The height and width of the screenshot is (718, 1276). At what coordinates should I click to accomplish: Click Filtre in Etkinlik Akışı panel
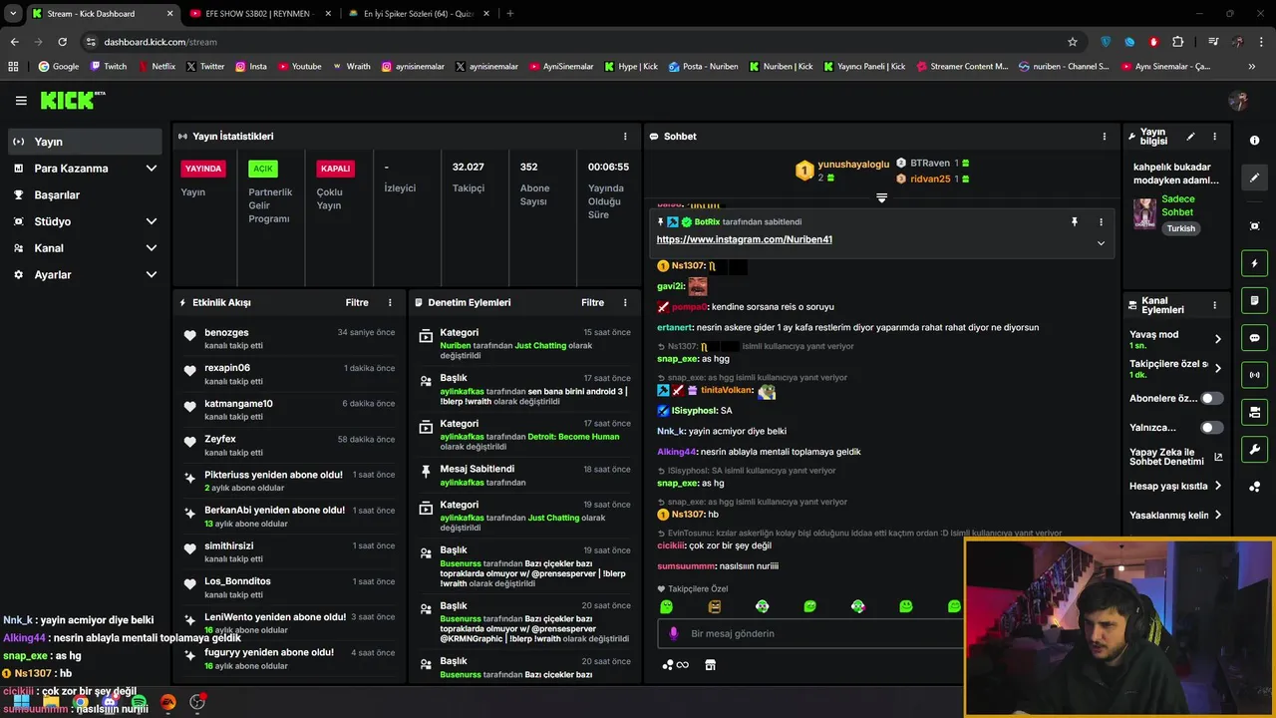[357, 302]
